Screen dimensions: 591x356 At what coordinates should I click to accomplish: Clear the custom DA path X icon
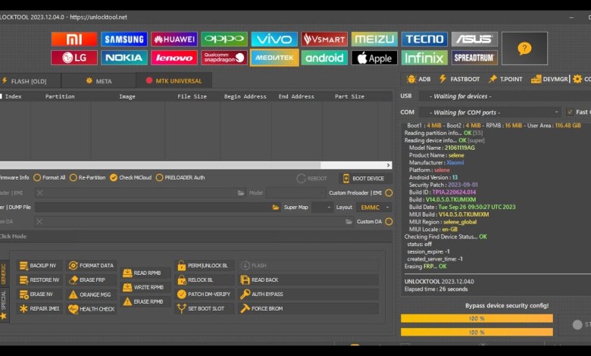(x=39, y=221)
